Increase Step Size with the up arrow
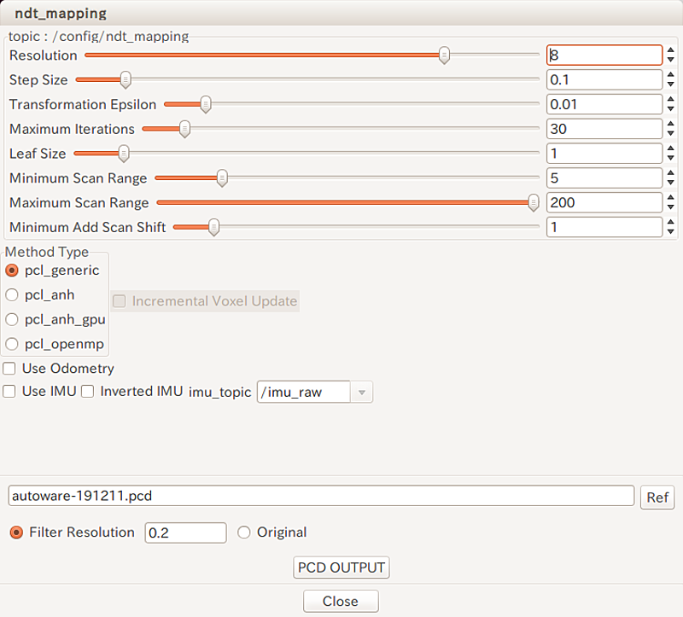 [x=671, y=75]
